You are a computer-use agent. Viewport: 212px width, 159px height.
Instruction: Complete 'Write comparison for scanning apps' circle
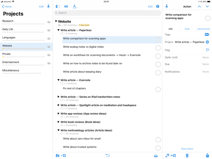[158, 39]
